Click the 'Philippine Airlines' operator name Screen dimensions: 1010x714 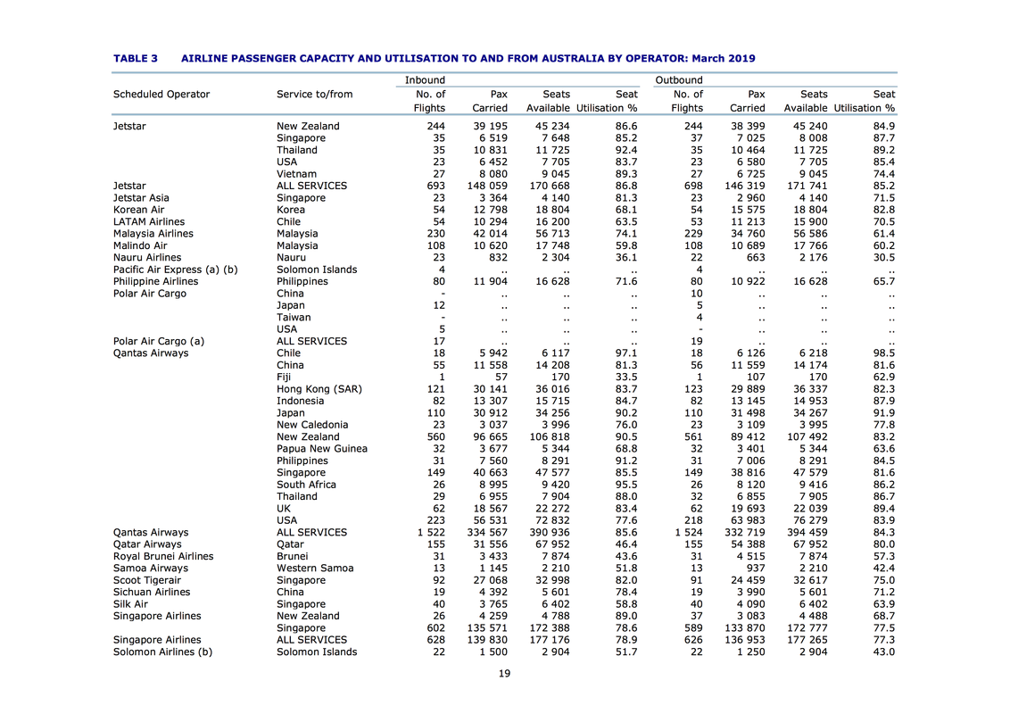point(156,281)
